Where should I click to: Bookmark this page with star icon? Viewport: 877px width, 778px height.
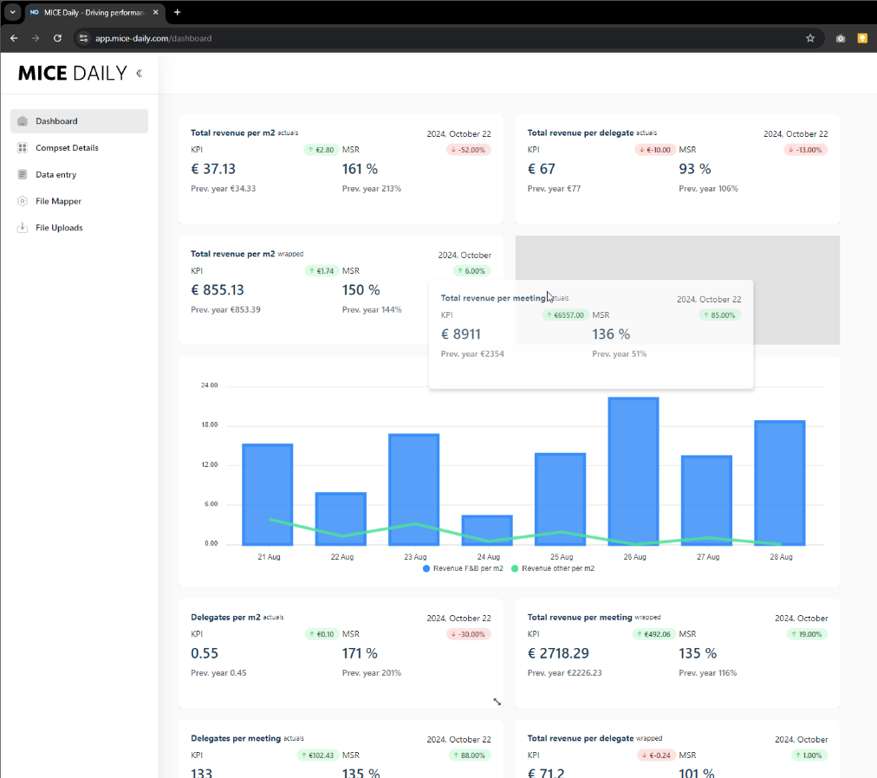coord(810,38)
